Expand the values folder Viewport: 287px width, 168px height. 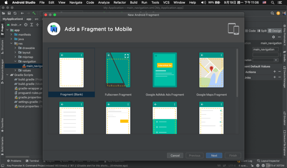point(15,70)
